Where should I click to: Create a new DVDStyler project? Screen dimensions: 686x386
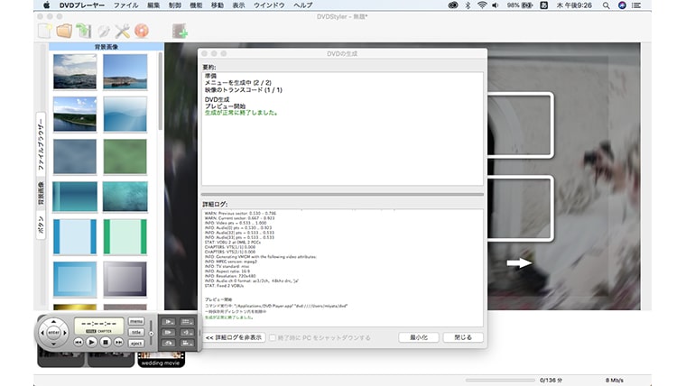coord(44,31)
